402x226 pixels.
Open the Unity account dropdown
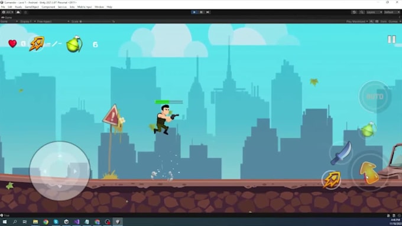coord(8,12)
